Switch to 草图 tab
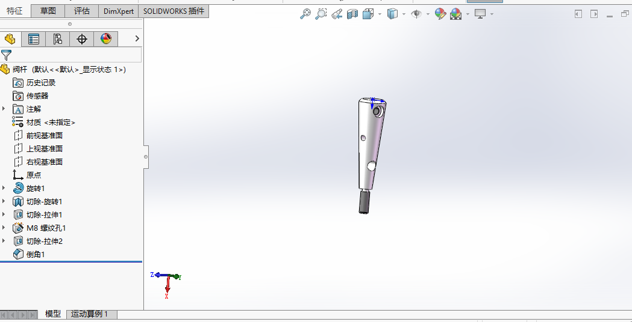The image size is (632, 322). point(48,11)
